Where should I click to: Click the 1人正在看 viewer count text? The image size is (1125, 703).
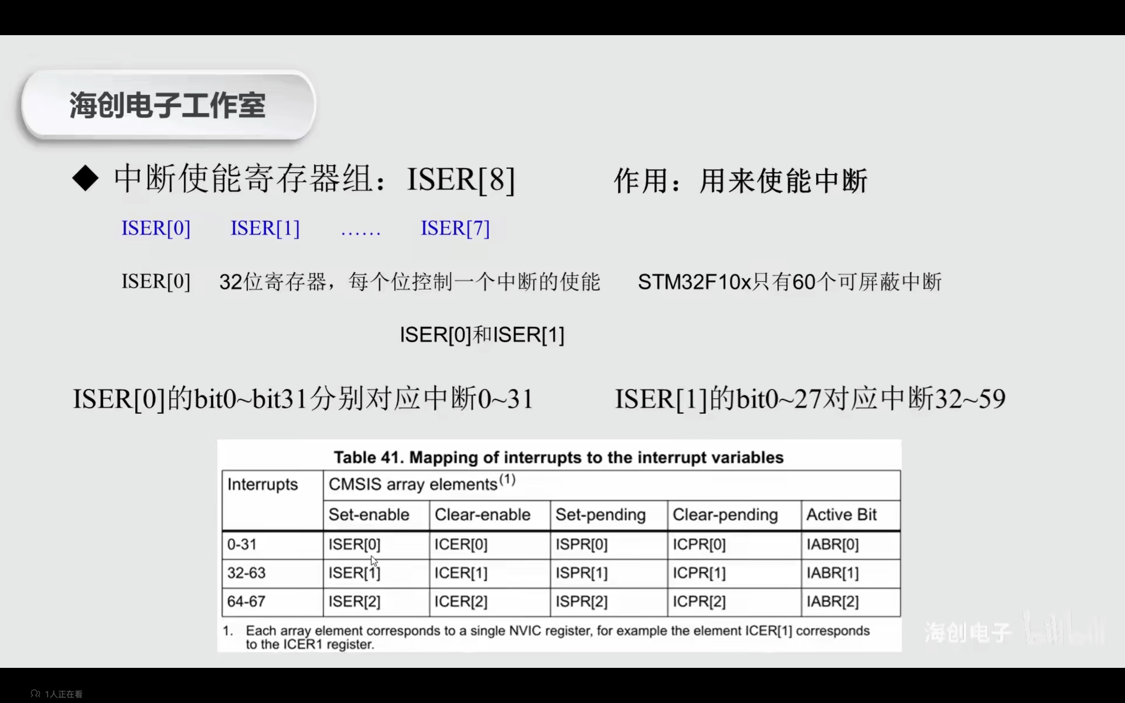pyautogui.click(x=64, y=694)
